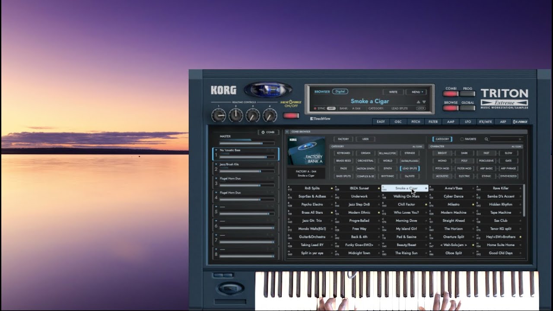Select the FACTORY bank button
Viewport: 553px width, 311px height.
tap(343, 139)
